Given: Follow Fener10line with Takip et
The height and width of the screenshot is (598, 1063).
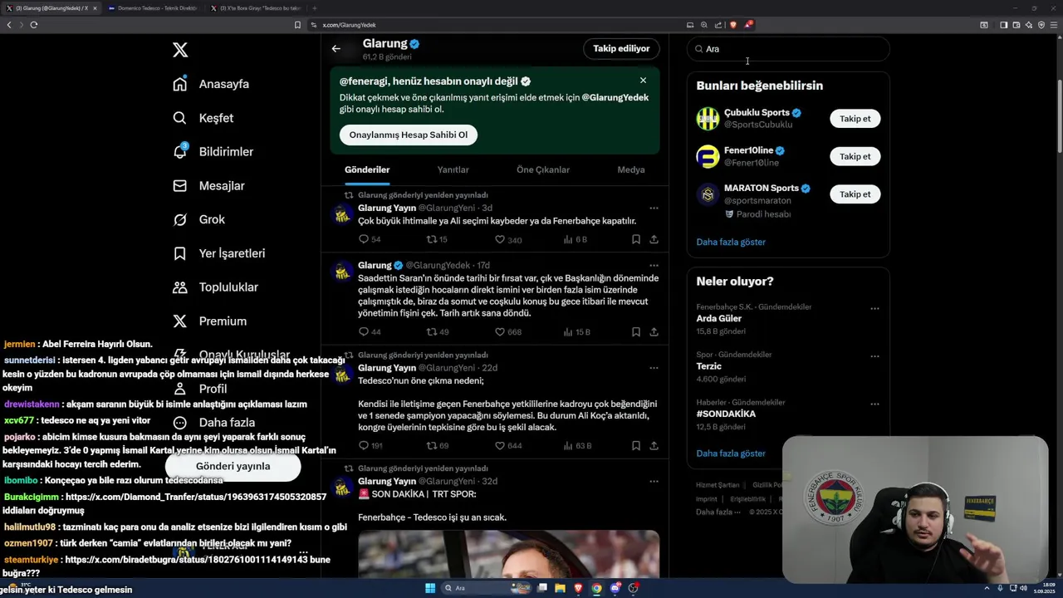Looking at the screenshot, I should click(855, 156).
